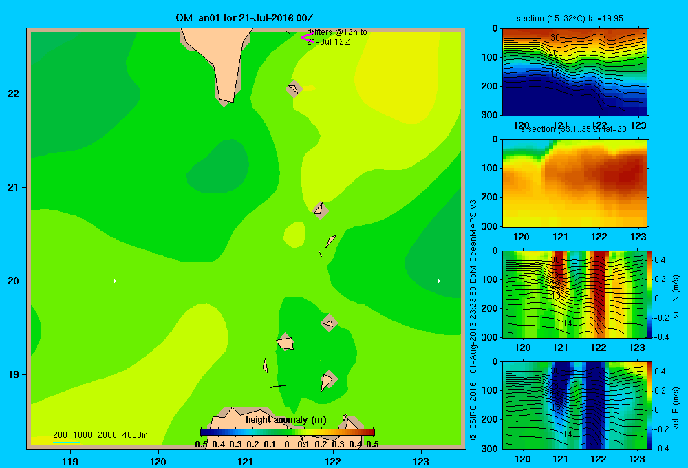Click latitude label 19 on main map

pos(14,374)
